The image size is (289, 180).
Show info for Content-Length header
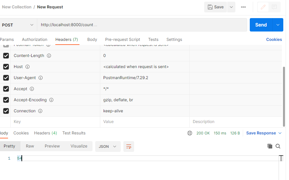click(49, 56)
